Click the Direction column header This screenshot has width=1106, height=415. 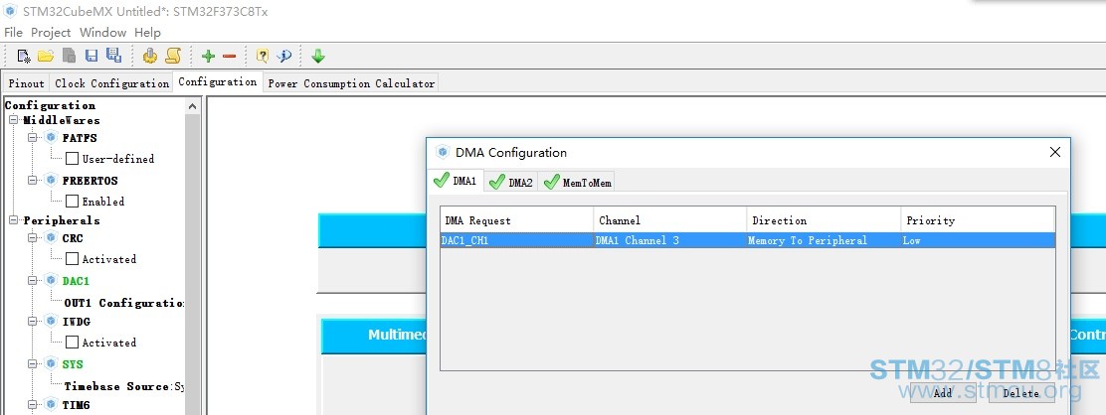[x=824, y=220]
